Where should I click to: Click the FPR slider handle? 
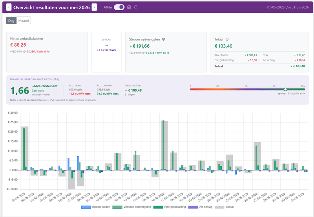[285, 89]
